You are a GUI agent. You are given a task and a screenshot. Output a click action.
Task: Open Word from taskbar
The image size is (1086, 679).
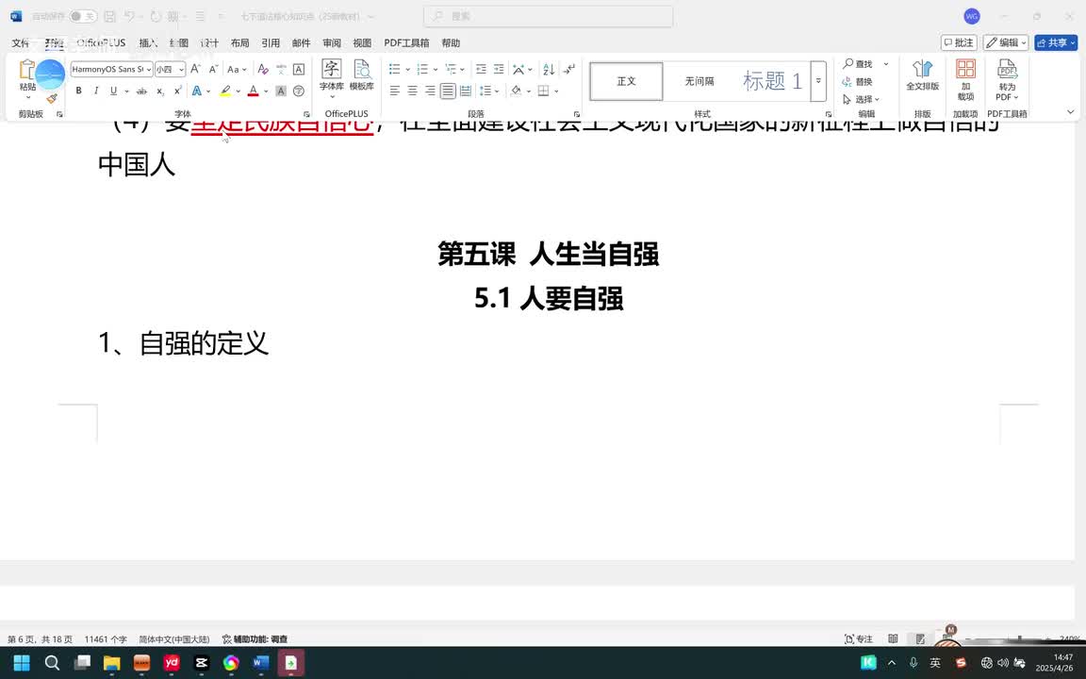(260, 663)
